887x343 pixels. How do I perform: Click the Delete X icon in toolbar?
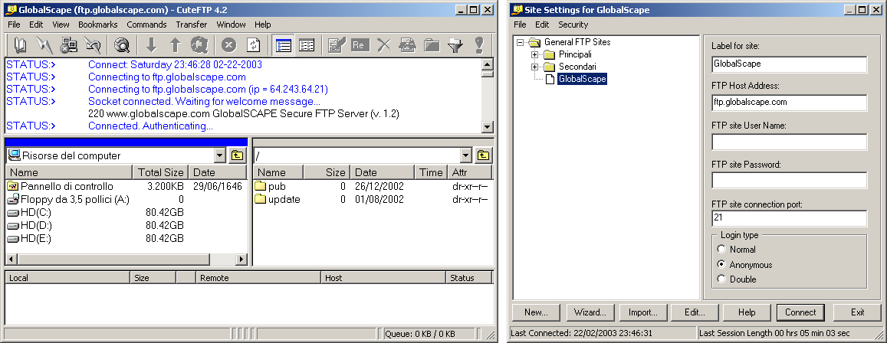(384, 44)
